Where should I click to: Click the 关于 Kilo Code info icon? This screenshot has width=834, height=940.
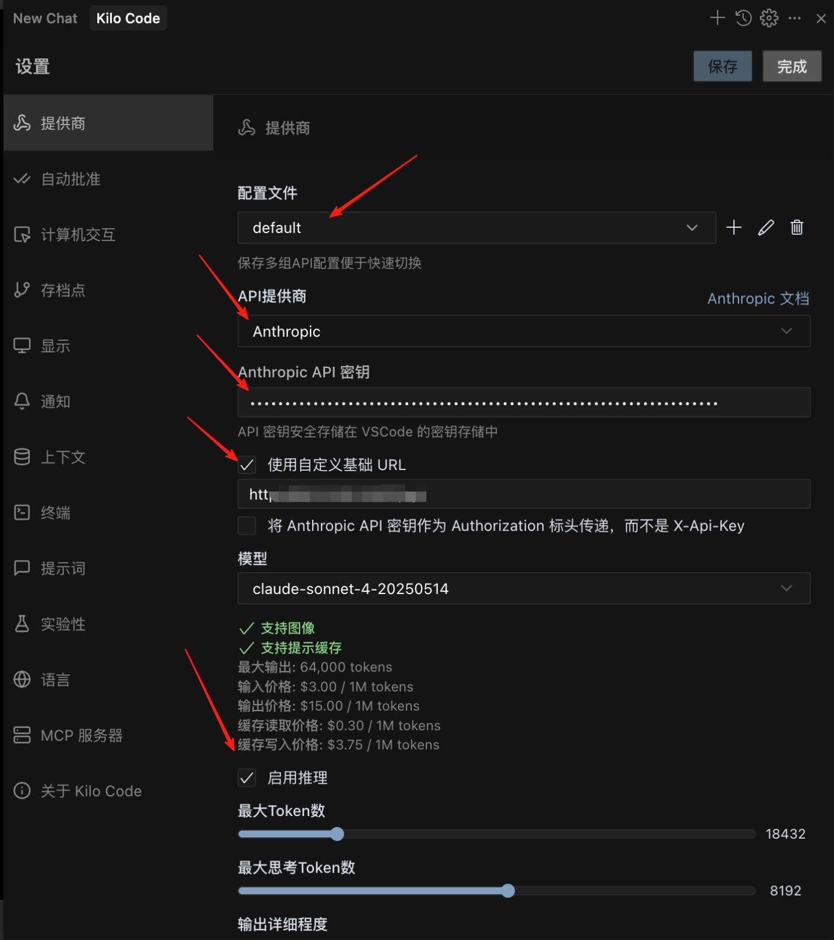22,791
